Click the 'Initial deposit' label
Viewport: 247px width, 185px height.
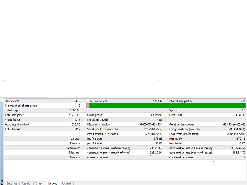(14, 111)
